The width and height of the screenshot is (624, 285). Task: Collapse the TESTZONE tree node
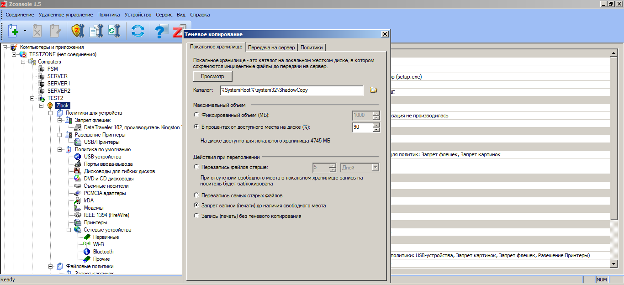[x=14, y=54]
